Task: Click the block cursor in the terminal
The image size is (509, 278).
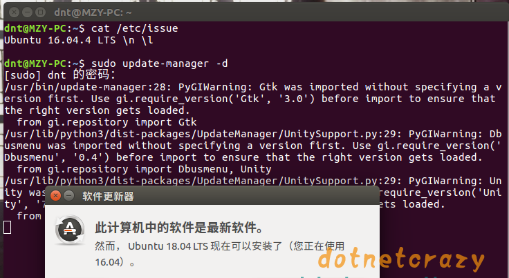Action: tap(8, 227)
